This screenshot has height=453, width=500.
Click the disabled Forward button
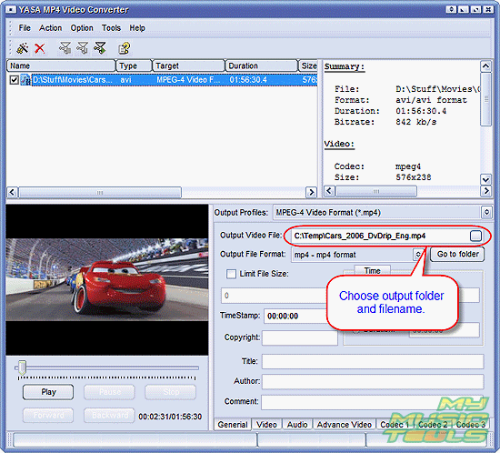point(48,415)
